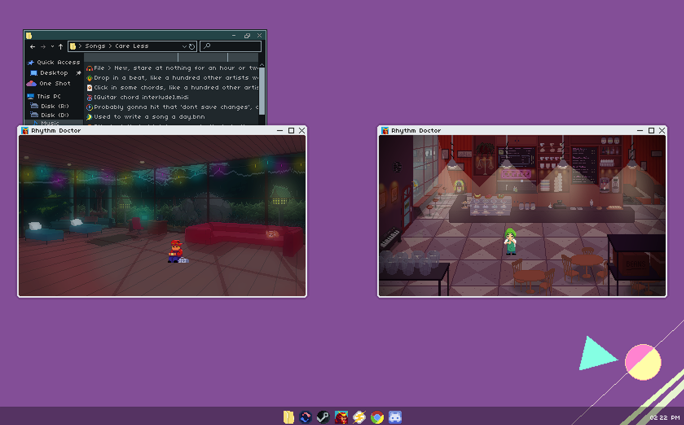Open the recent locations dropdown arrow

pyautogui.click(x=53, y=47)
